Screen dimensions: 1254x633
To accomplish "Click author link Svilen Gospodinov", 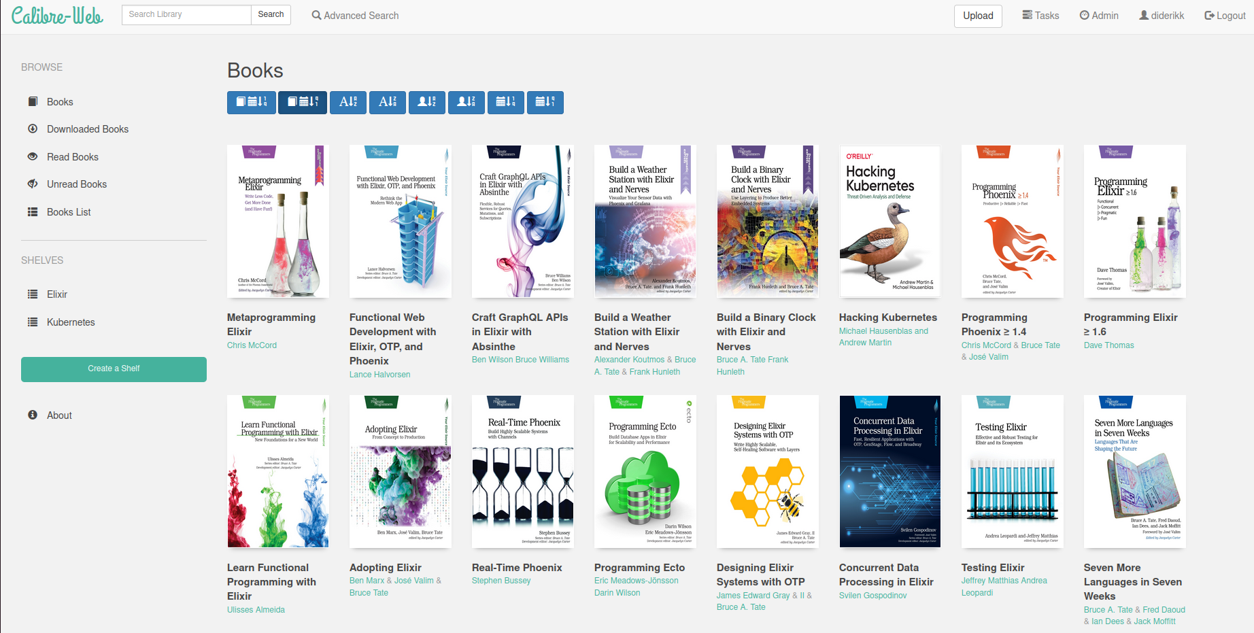I will tap(872, 596).
